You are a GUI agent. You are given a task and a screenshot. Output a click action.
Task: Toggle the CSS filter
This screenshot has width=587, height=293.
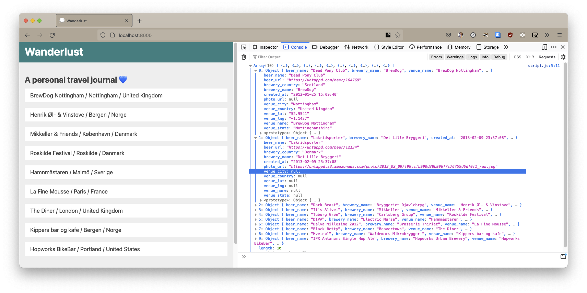tap(517, 57)
